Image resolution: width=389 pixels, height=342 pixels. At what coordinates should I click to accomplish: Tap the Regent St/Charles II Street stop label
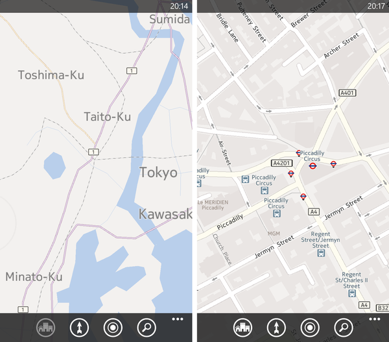coord(351,280)
